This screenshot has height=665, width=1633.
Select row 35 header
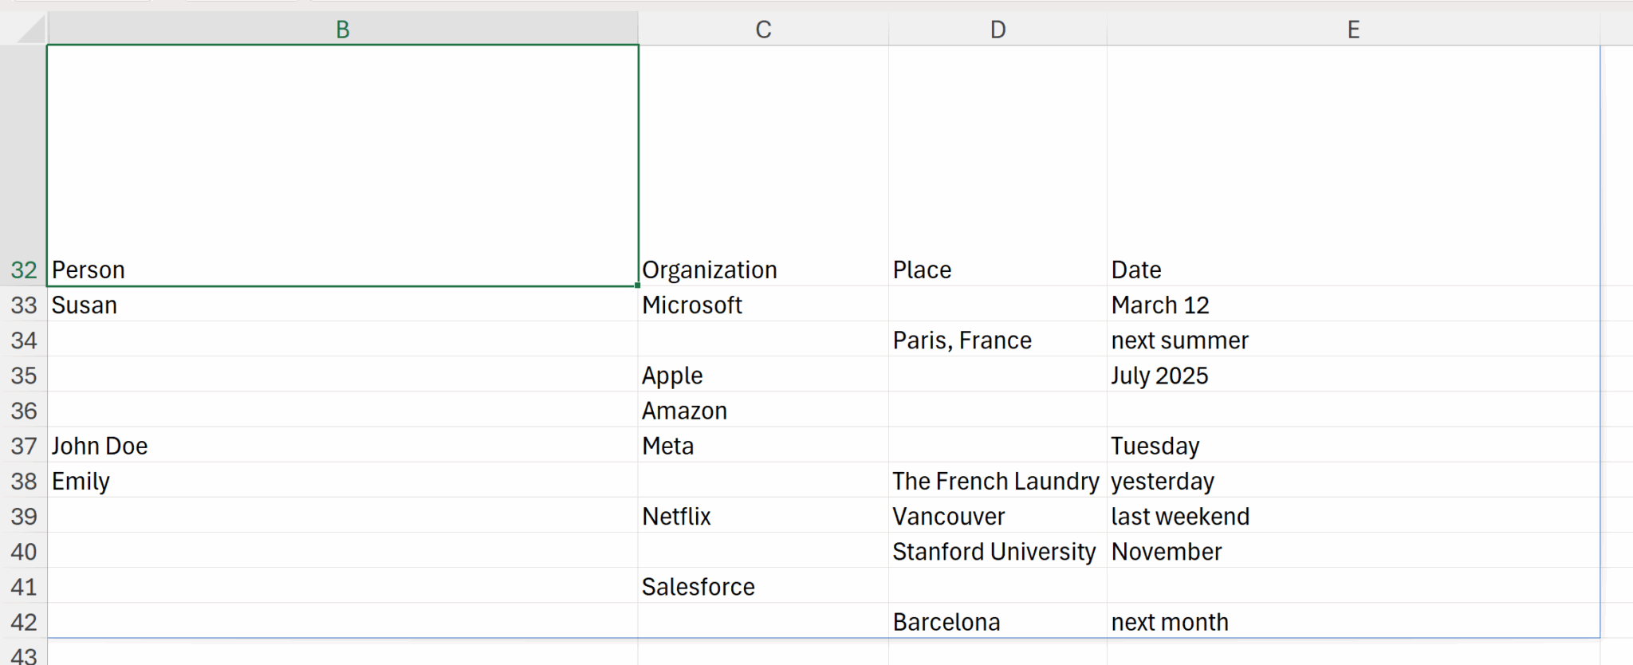(24, 374)
